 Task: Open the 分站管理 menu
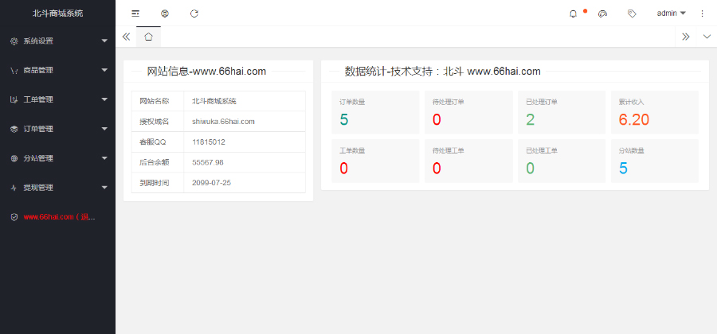tap(57, 158)
